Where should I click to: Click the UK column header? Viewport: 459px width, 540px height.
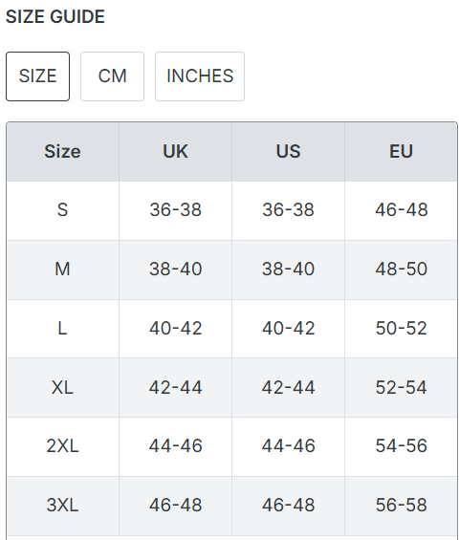click(175, 152)
